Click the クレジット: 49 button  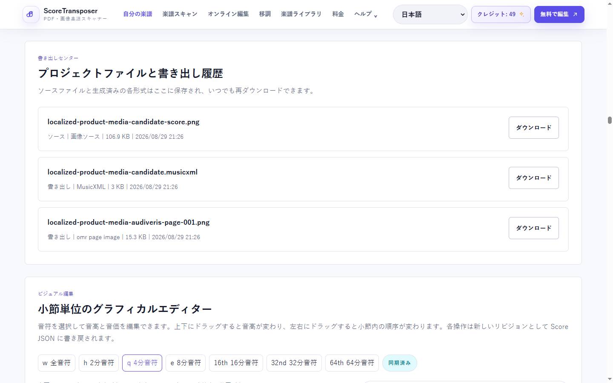tap(501, 14)
